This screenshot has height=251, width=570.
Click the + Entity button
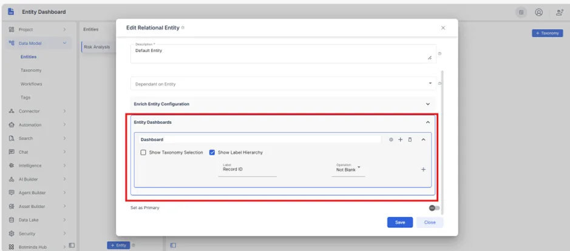point(118,245)
